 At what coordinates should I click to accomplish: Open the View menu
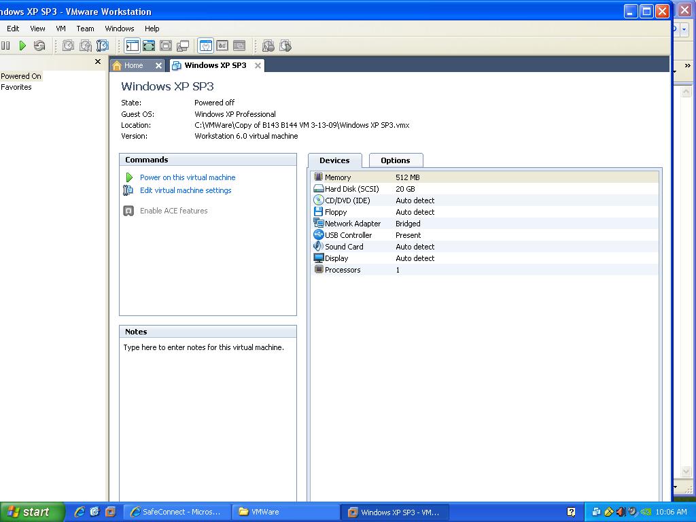(x=38, y=29)
